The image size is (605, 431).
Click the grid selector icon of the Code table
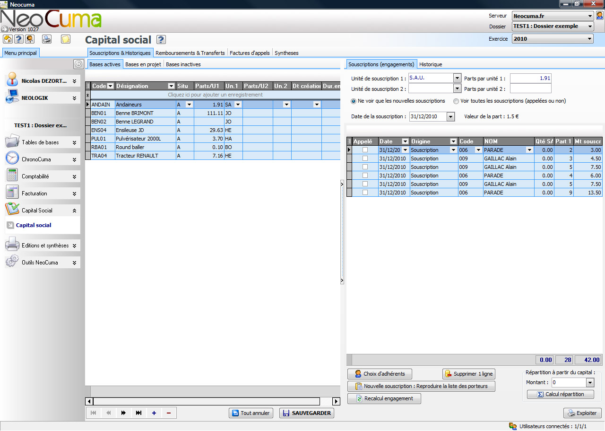click(x=88, y=86)
